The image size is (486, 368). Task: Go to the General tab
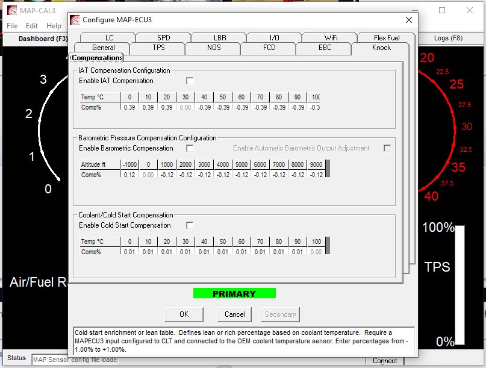[103, 48]
